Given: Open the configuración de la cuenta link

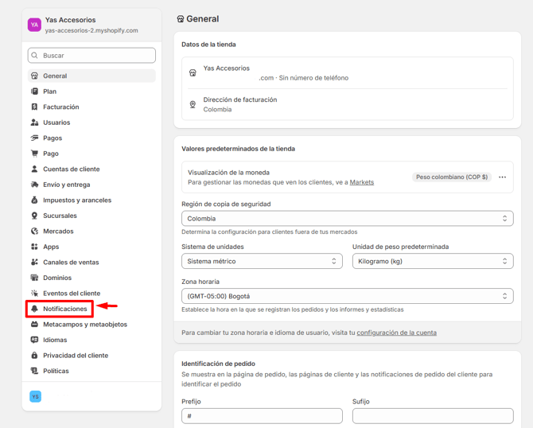Looking at the screenshot, I should click(396, 333).
